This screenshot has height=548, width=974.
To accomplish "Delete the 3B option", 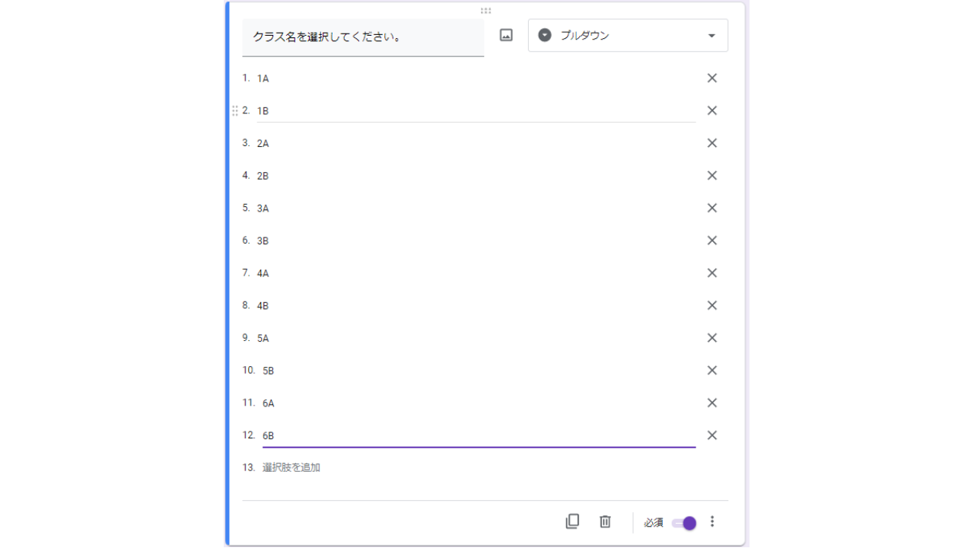I will pos(712,241).
